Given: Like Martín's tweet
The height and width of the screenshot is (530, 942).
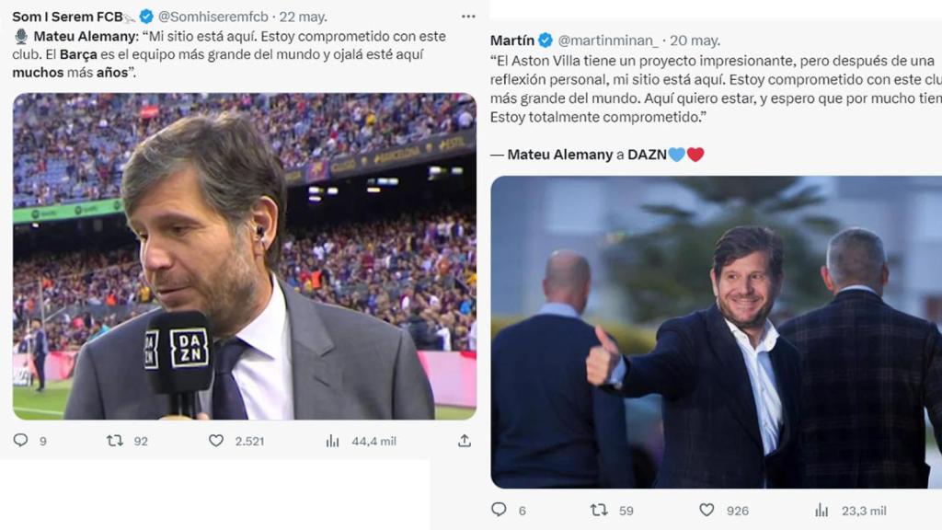Looking at the screenshot, I should 706,510.
